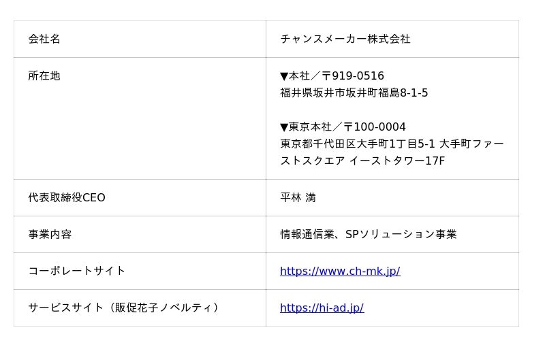Image resolution: width=545 pixels, height=347 pixels.
Task: Click the text イーストタワー17F
Action: click(x=397, y=161)
